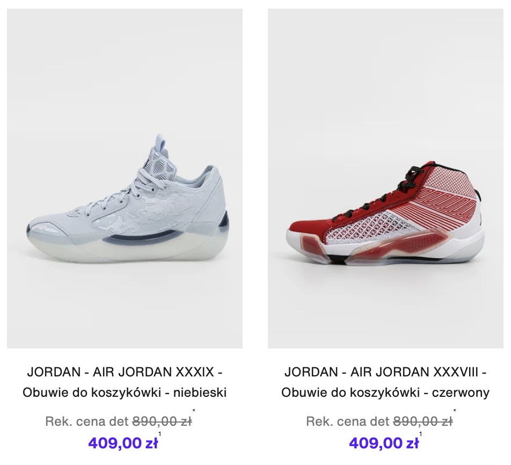Click the "Rek. cena det" label under XXXIX

point(87,422)
